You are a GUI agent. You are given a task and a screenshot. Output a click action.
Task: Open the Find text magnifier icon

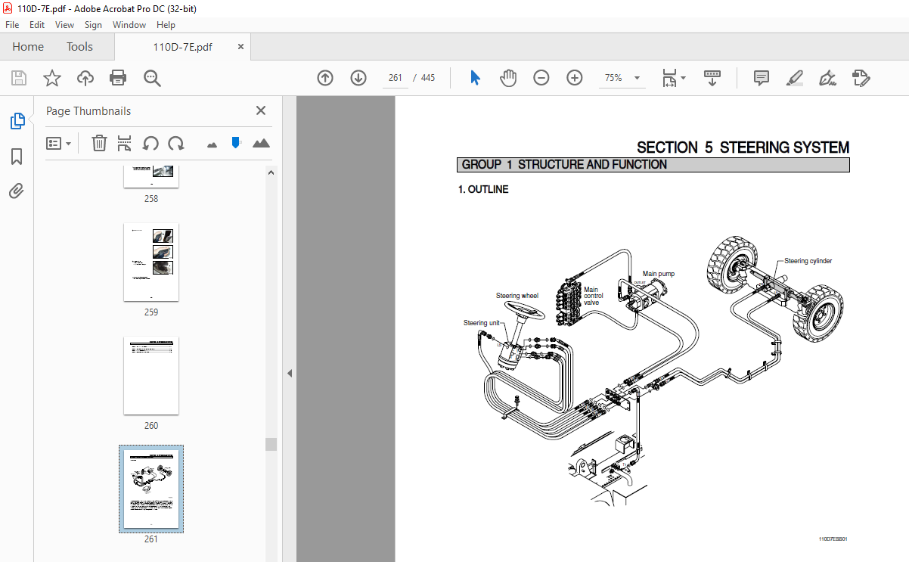[x=153, y=78]
